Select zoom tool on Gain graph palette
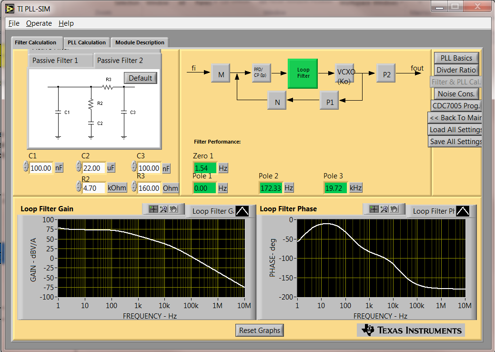This screenshot has width=495, height=352. click(163, 209)
